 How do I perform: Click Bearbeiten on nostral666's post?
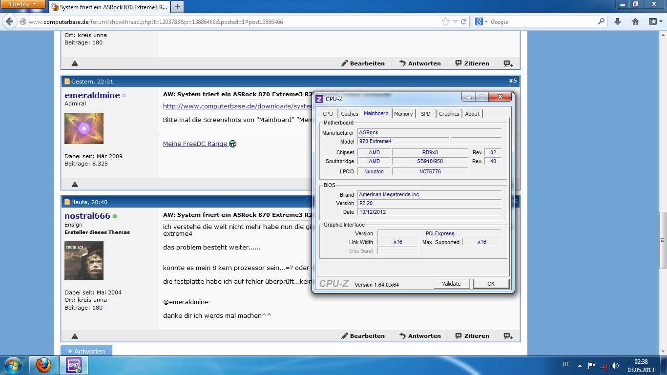(x=363, y=336)
